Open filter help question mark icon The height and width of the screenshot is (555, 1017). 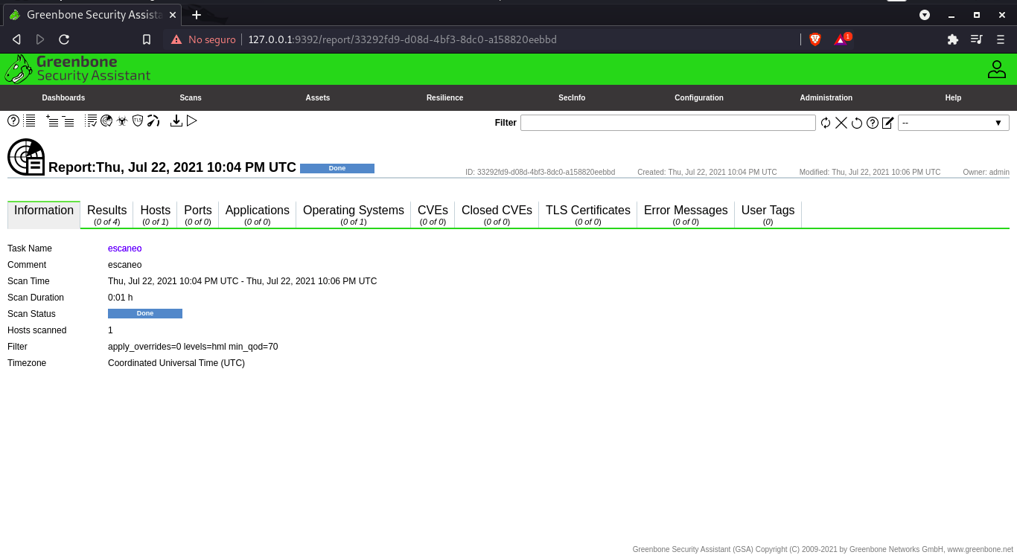(873, 123)
